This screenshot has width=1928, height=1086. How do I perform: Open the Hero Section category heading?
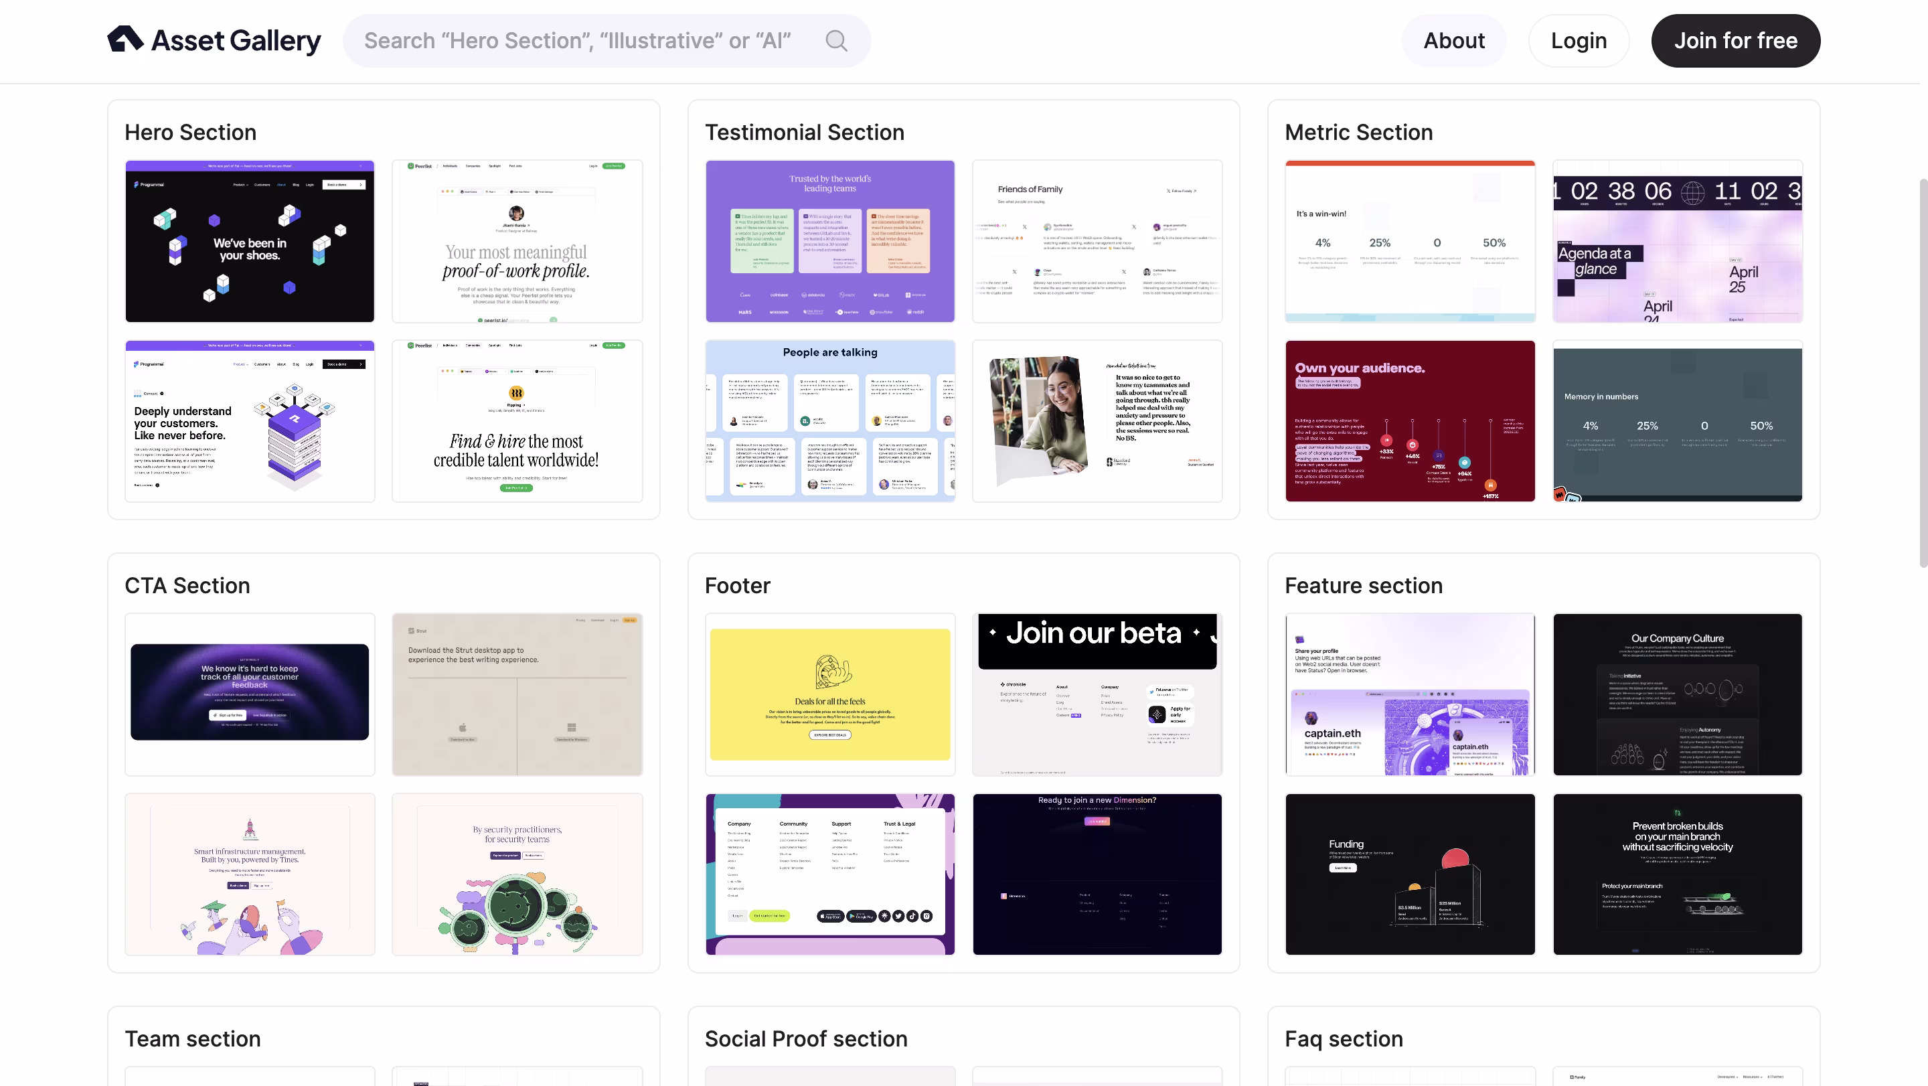click(x=190, y=132)
